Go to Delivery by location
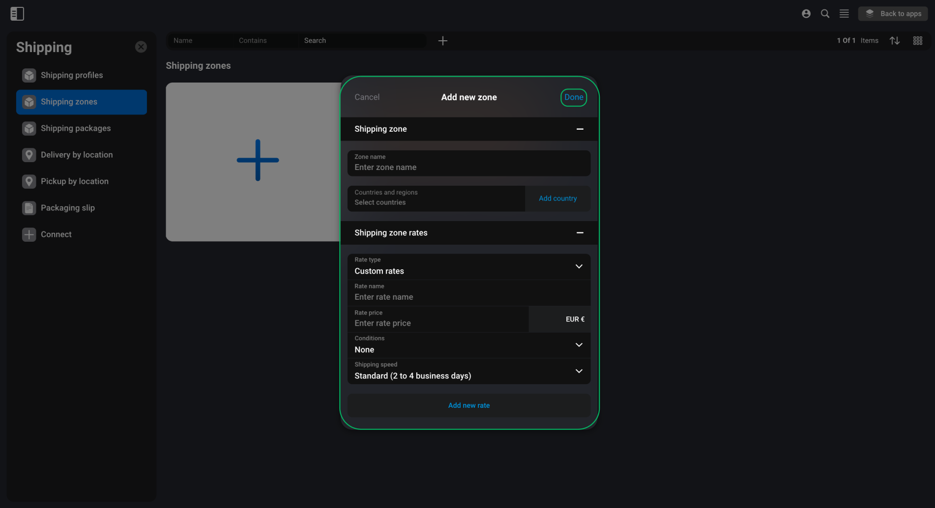Viewport: 935px width, 508px height. coord(82,155)
